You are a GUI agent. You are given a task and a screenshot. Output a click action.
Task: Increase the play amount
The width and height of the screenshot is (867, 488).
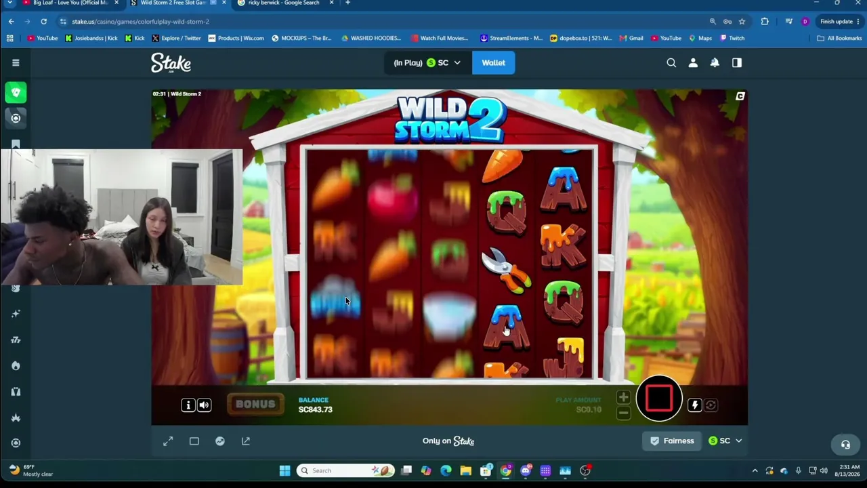pos(624,397)
